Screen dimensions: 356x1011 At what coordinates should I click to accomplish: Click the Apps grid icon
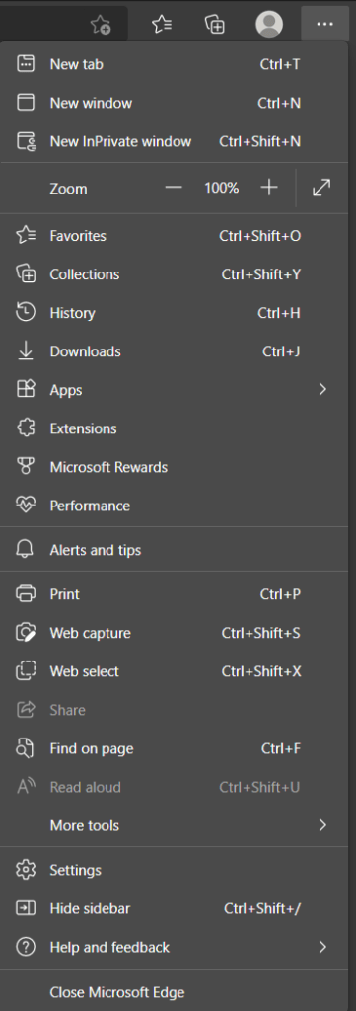coord(25,389)
